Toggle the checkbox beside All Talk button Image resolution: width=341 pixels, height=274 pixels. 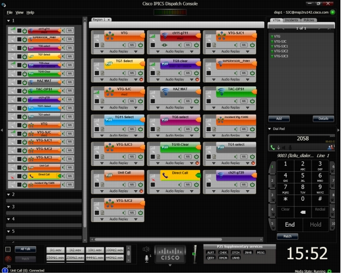pos(8,249)
